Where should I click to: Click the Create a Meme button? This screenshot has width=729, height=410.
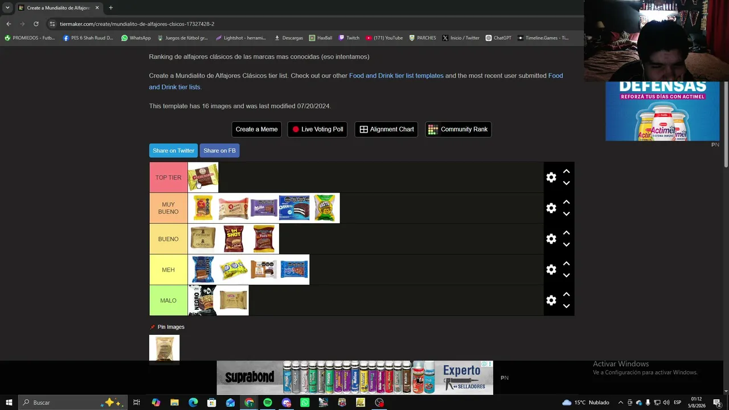click(256, 129)
